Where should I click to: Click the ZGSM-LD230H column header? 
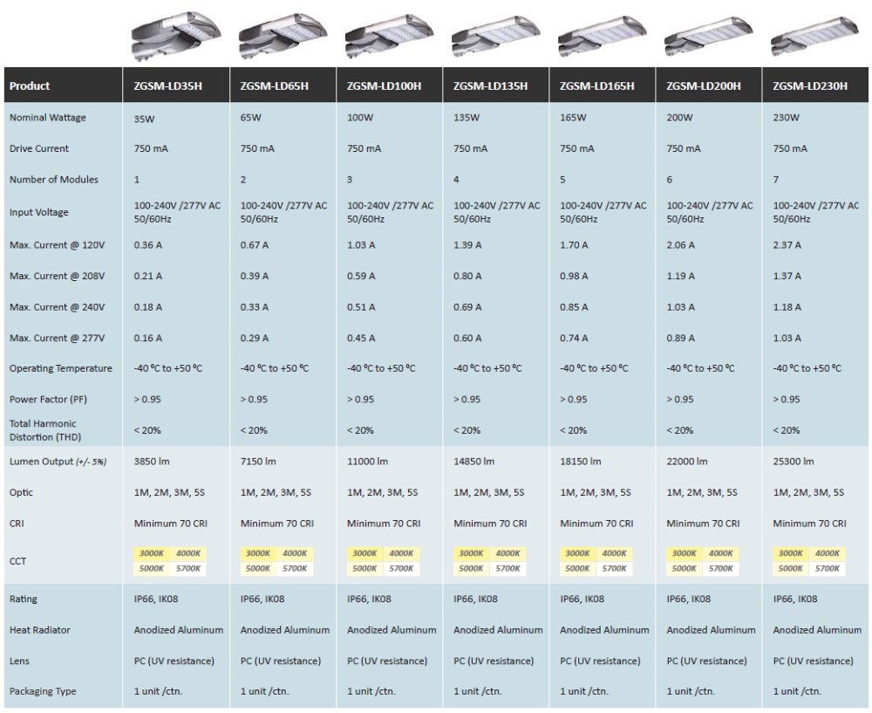coord(815,86)
